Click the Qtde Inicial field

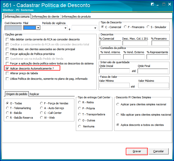click(114, 71)
